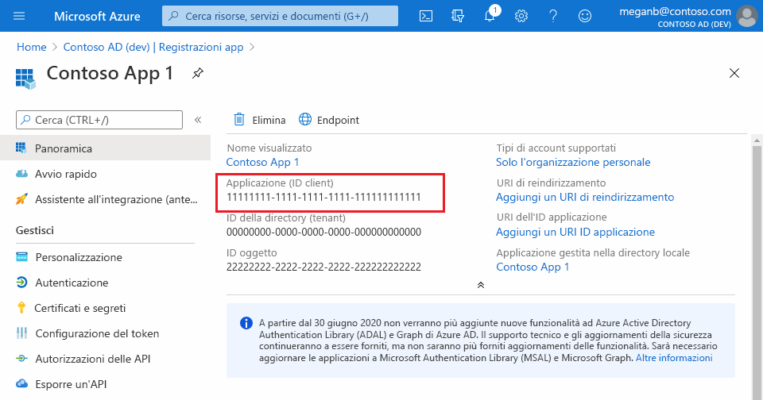Open the help question mark
The image size is (763, 400).
[553, 16]
